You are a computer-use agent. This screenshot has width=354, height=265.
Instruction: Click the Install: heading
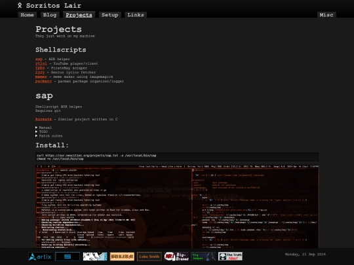pyautogui.click(x=52, y=145)
